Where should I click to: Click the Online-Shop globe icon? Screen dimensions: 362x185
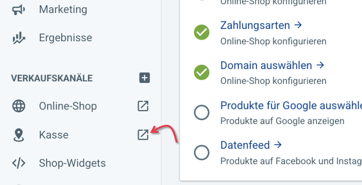19,106
